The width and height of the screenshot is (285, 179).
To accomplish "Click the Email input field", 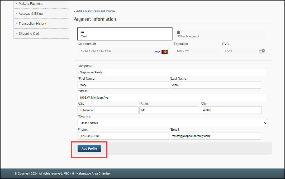I will coord(215,136).
